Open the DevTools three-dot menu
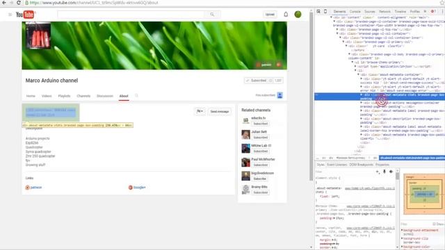The image size is (445, 250). click(442, 11)
